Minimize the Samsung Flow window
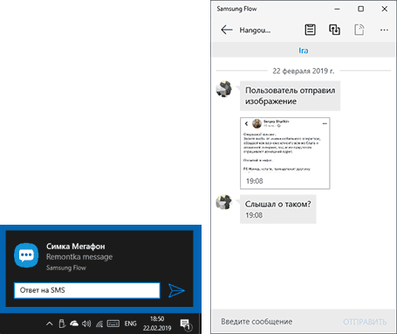 click(x=337, y=9)
